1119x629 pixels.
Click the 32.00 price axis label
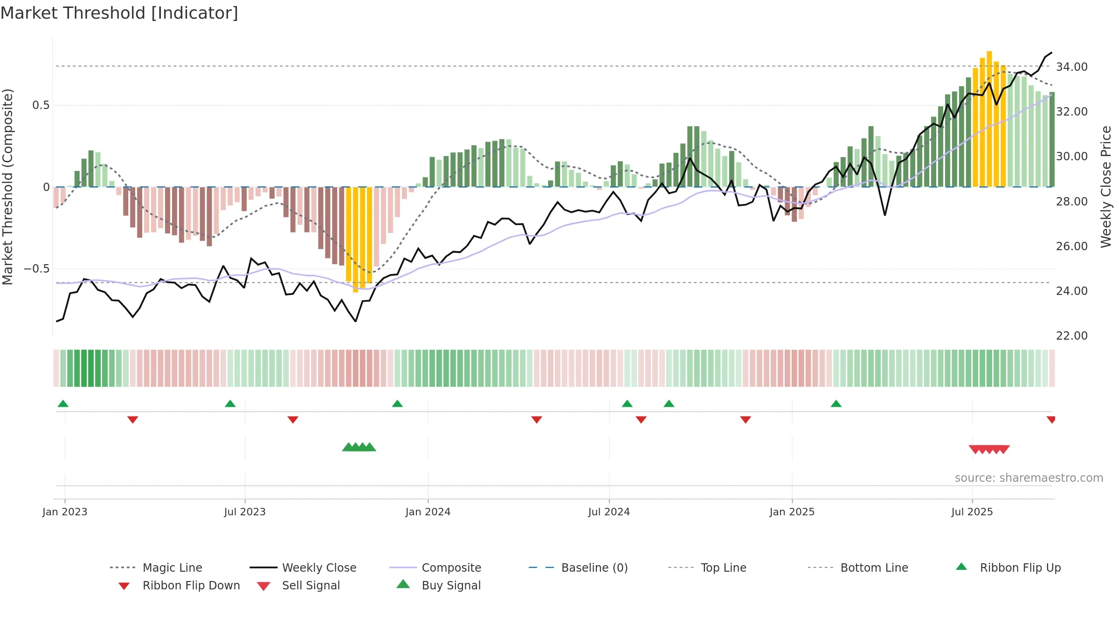pyautogui.click(x=1072, y=112)
